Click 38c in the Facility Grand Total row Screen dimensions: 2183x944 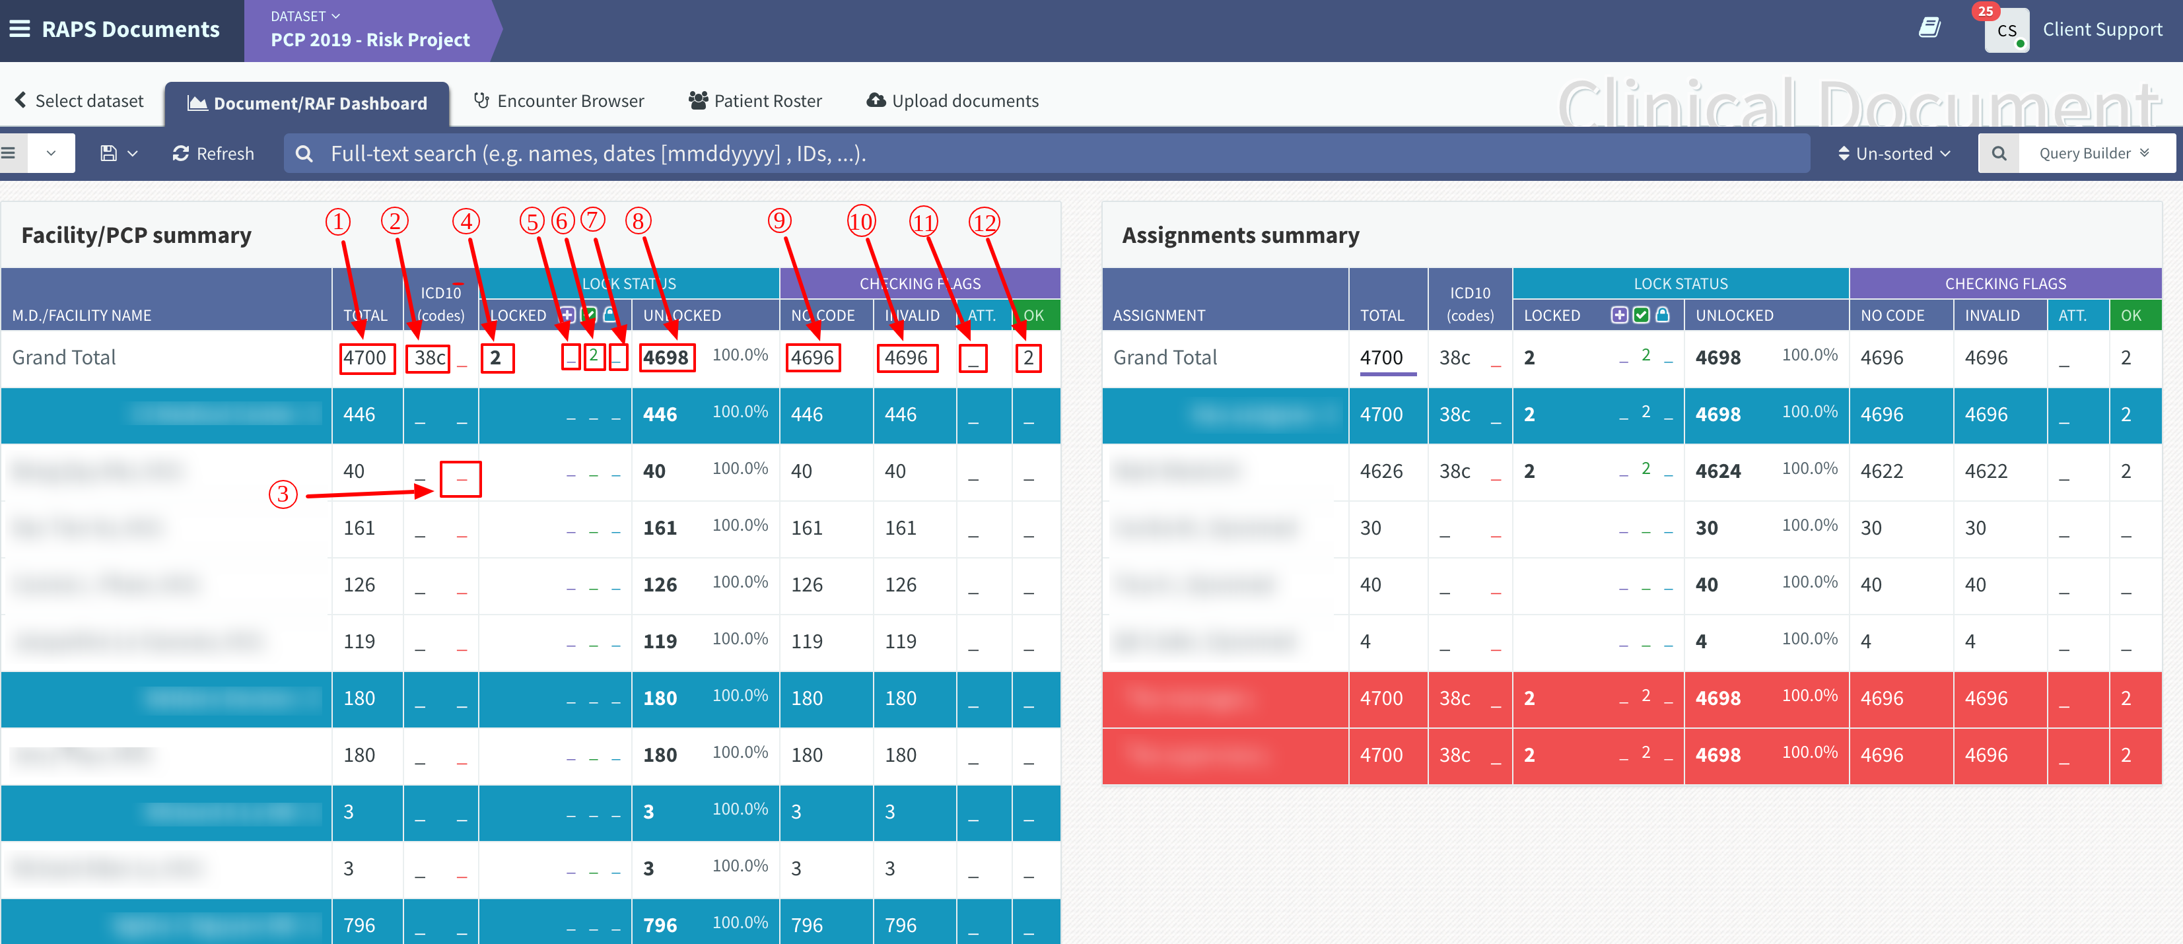[x=430, y=358]
